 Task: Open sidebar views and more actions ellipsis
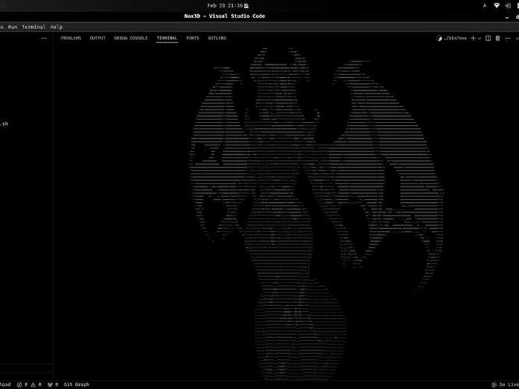pos(43,38)
